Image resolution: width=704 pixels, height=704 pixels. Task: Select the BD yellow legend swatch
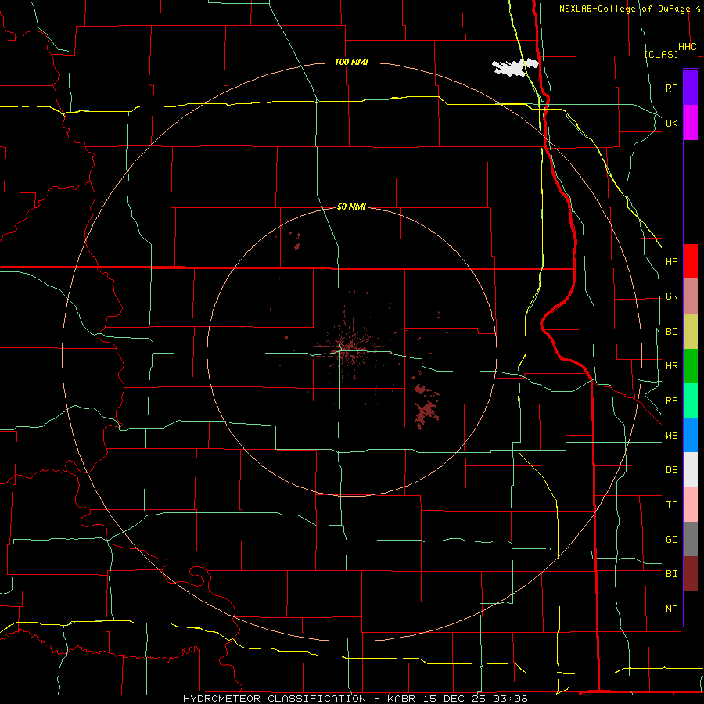[691, 332]
